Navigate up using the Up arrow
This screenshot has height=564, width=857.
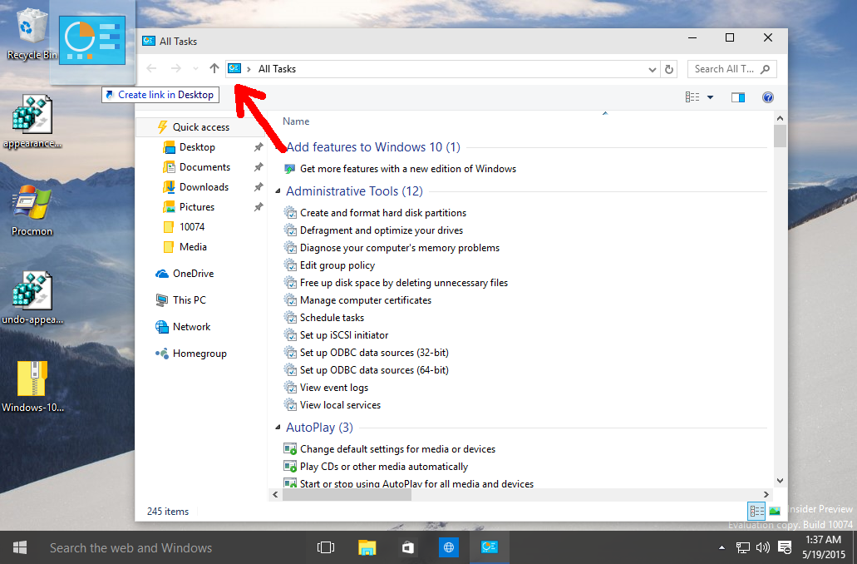214,68
